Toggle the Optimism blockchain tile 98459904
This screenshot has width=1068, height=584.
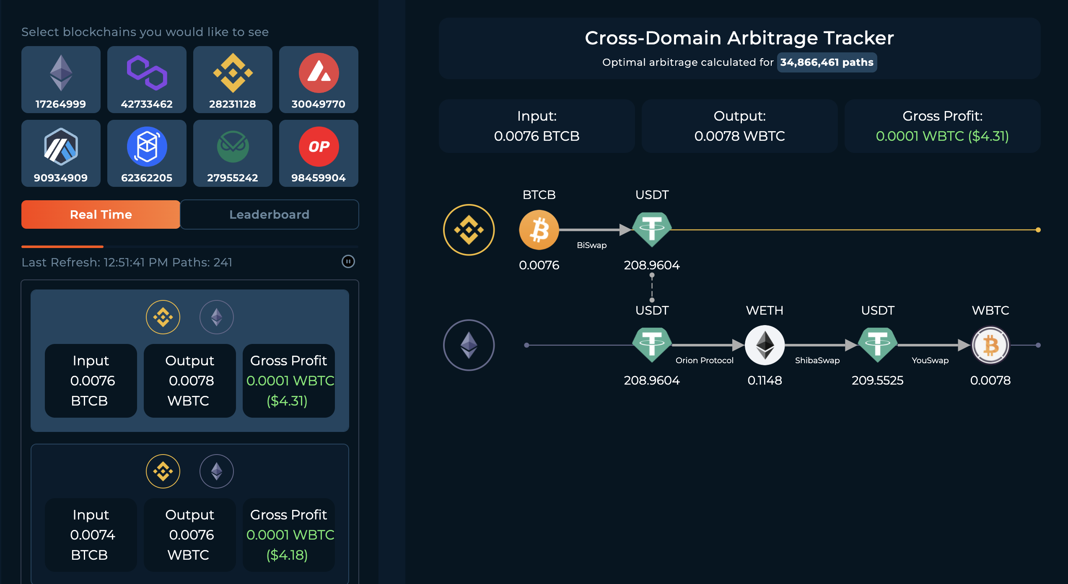coord(319,153)
